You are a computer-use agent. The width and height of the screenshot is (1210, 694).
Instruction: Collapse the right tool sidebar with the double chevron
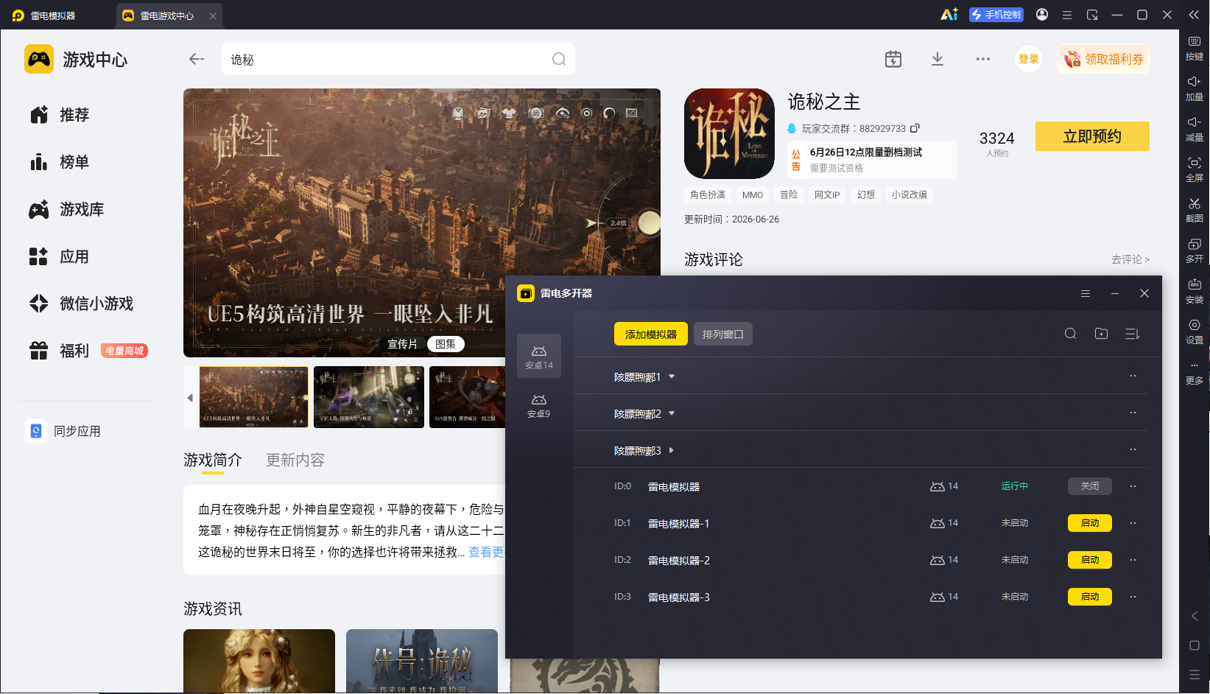(x=1195, y=15)
